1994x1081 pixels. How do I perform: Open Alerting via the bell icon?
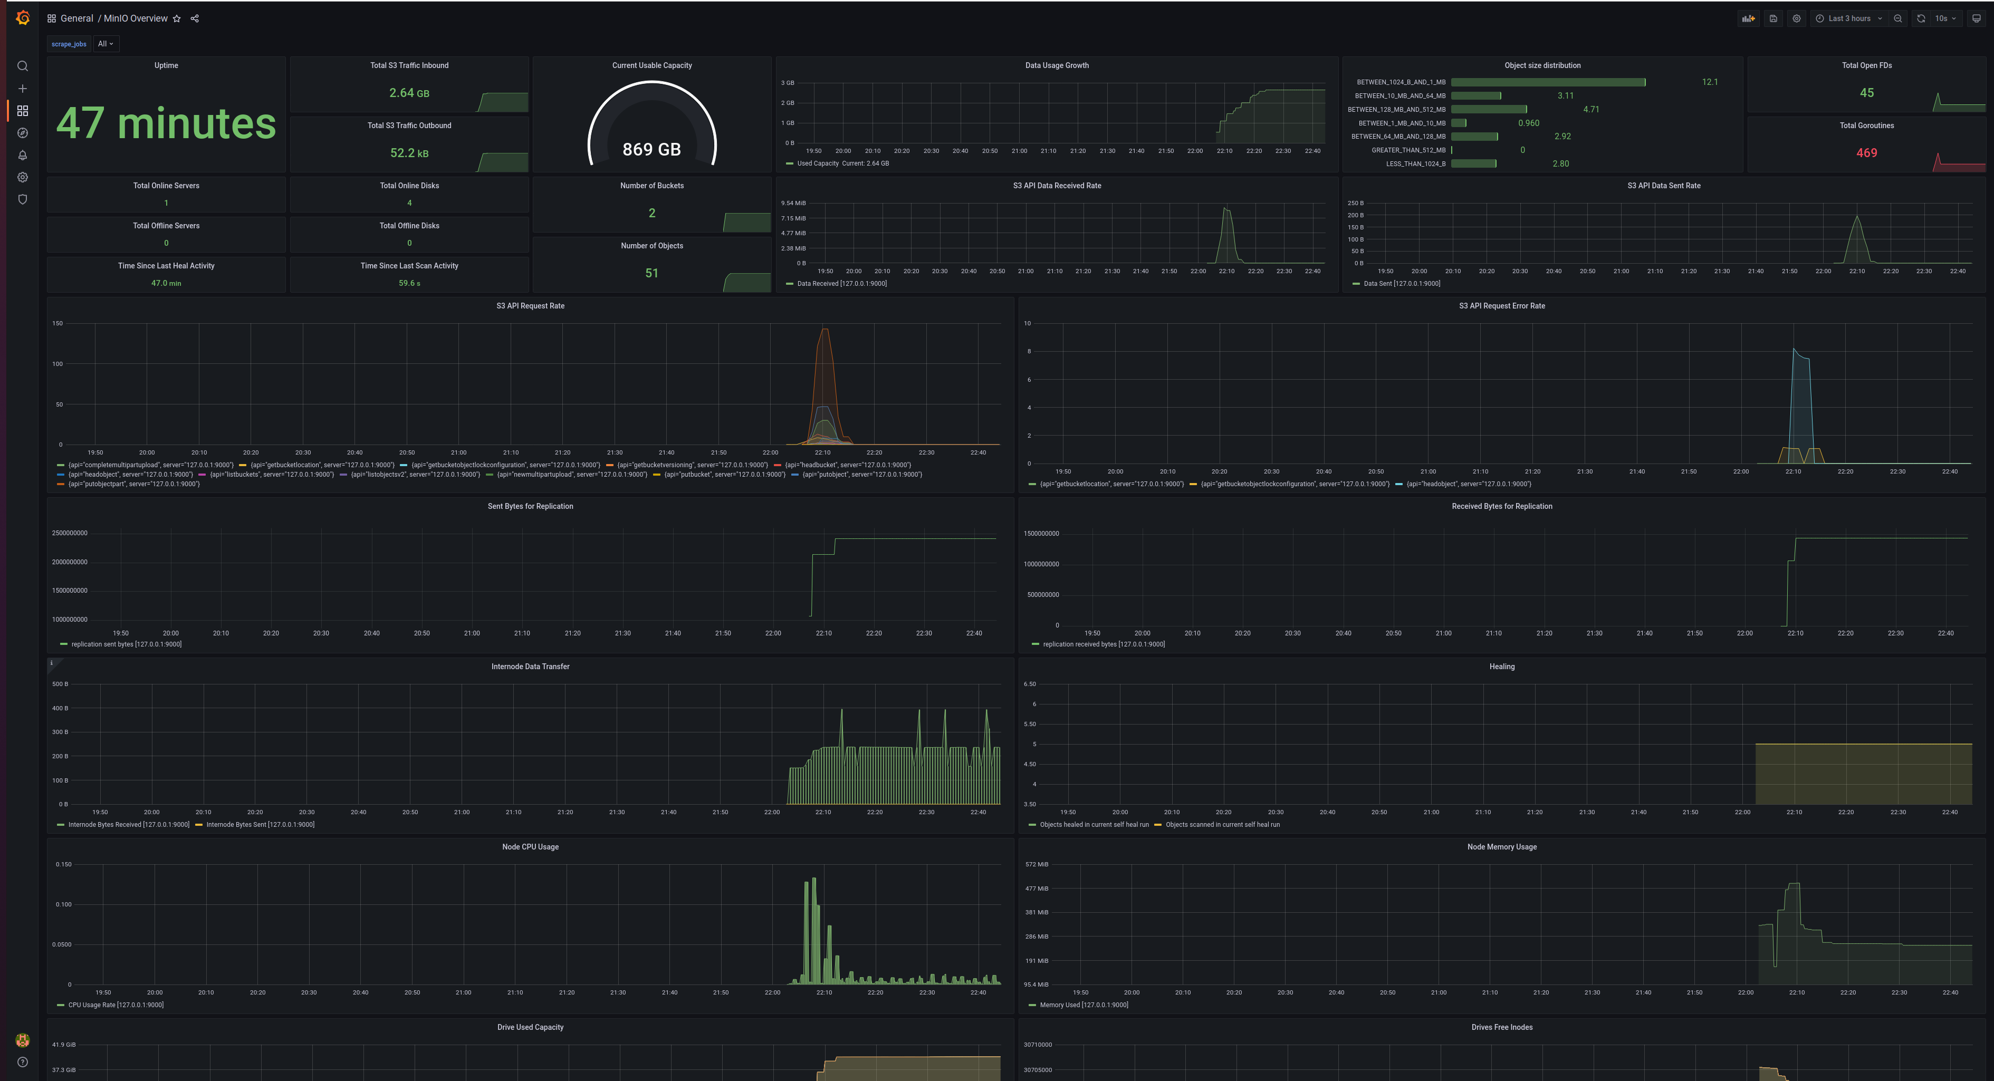pos(23,155)
